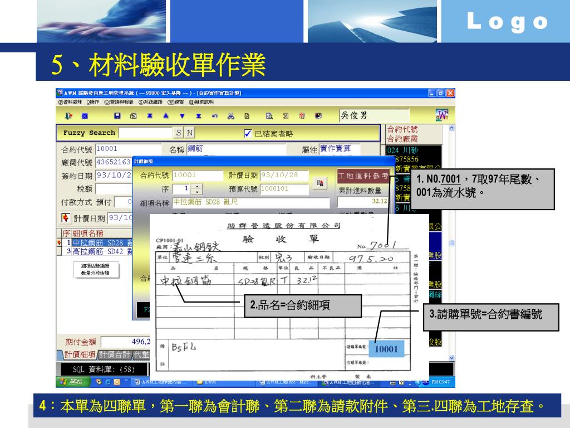The width and height of the screenshot is (570, 428).
Task: Click the Fuzzy Search input field
Action: pos(145,133)
